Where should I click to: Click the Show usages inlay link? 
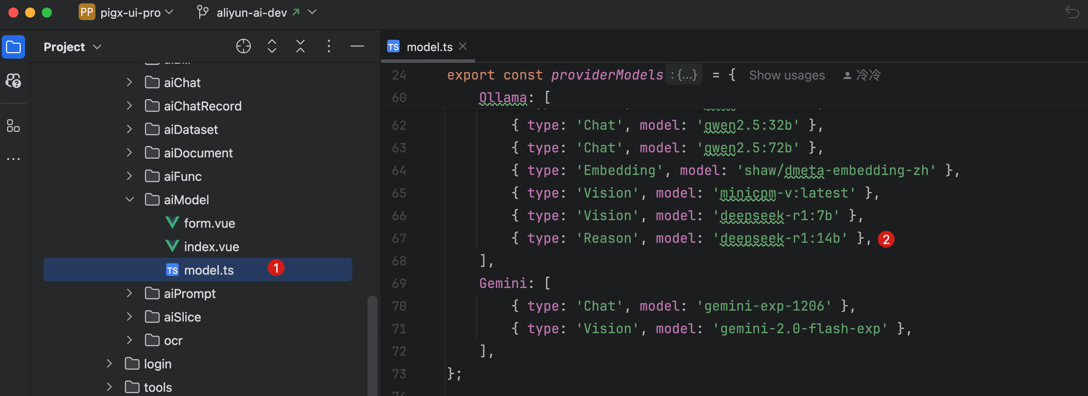coord(787,75)
